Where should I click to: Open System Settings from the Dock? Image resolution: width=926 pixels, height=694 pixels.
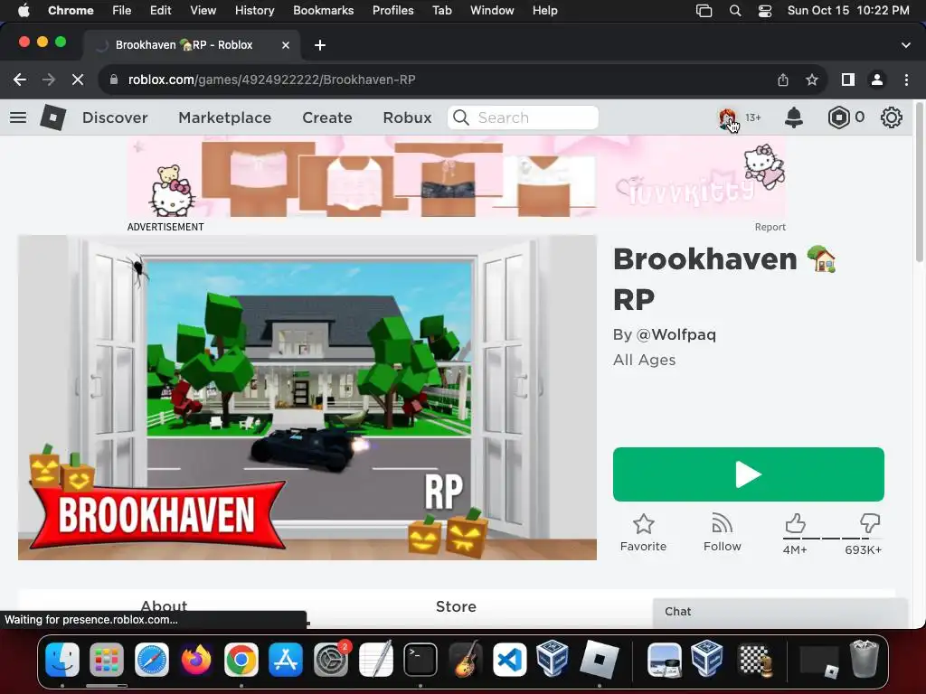click(331, 660)
